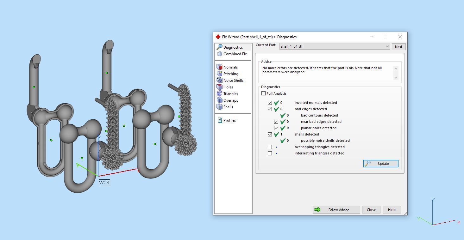
Task: Click the Follow Advice button
Action: pyautogui.click(x=336, y=210)
